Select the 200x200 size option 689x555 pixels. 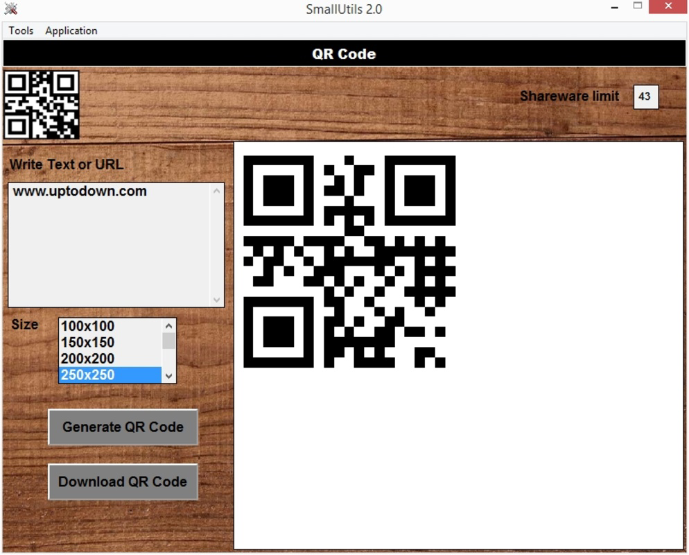[110, 359]
